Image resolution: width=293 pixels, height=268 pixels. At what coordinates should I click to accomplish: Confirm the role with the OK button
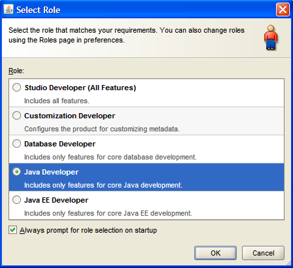point(215,253)
